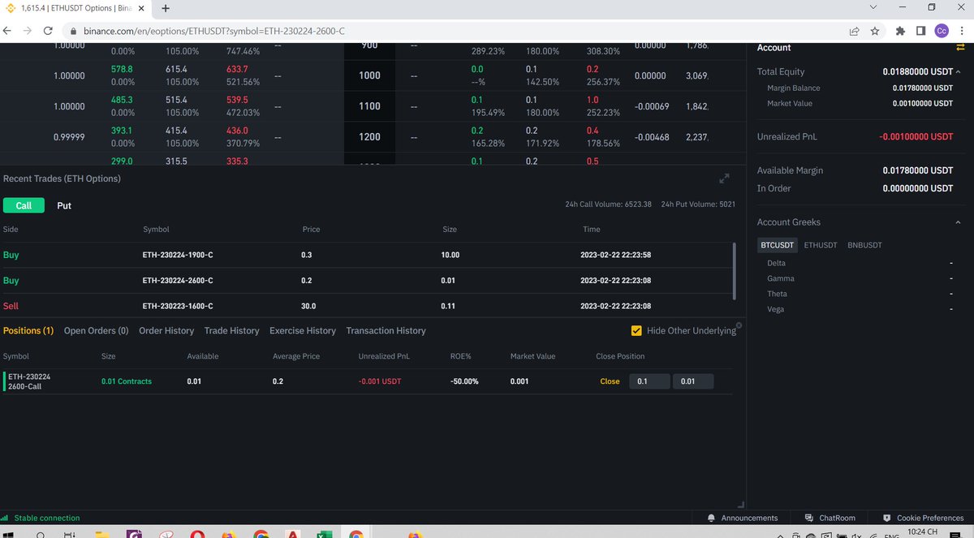974x538 pixels.
Task: Click the close quantity field showing 0.01
Action: pos(693,381)
